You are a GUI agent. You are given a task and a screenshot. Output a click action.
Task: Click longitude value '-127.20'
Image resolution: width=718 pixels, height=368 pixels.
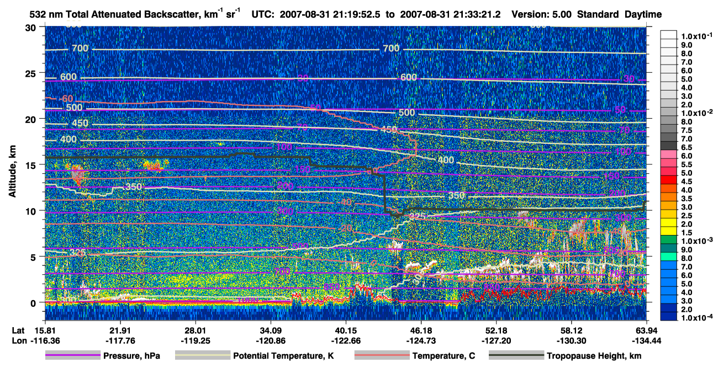coord(497,341)
